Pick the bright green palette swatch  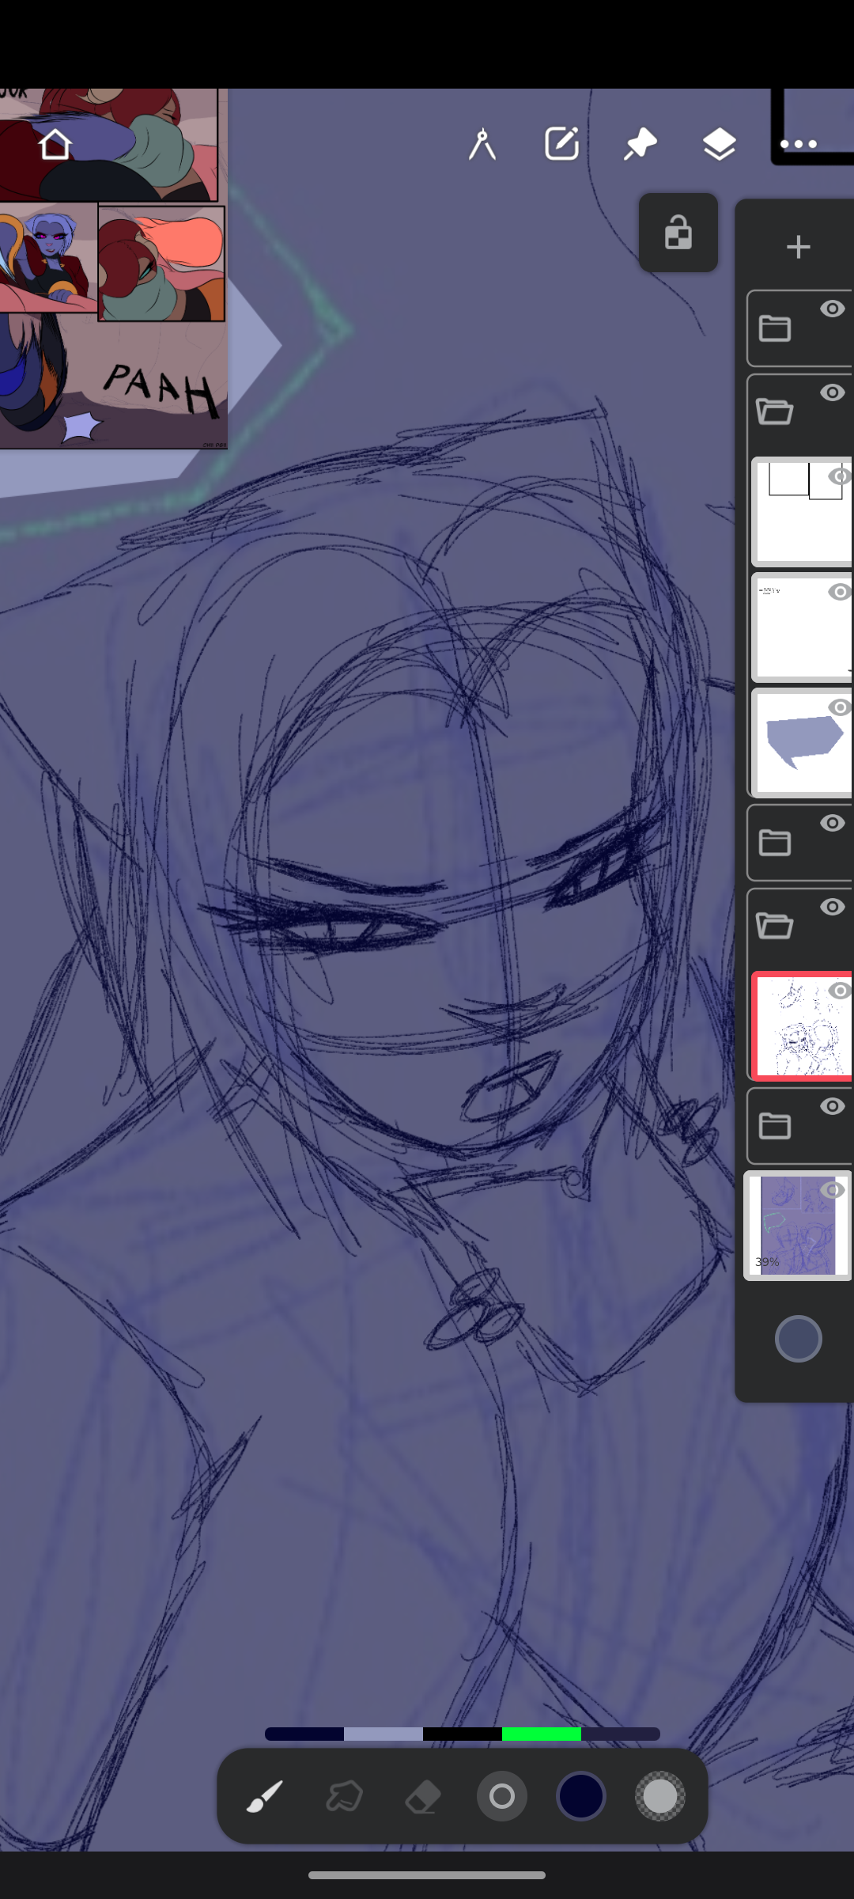(542, 1734)
